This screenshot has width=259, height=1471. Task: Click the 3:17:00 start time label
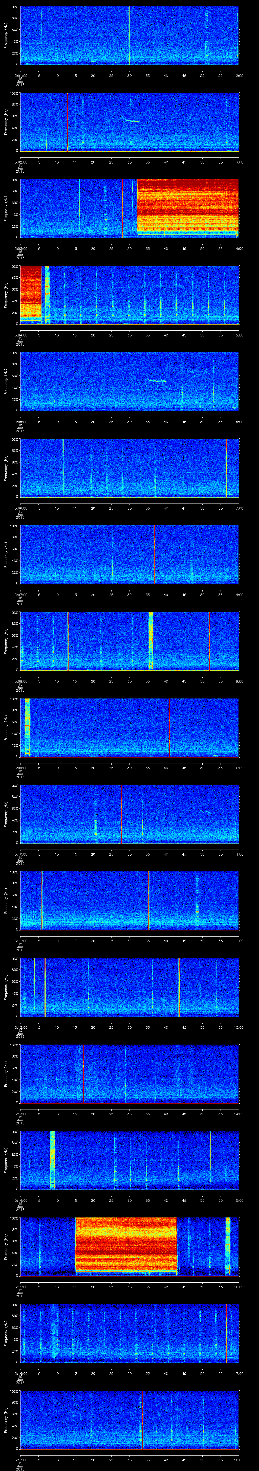(21, 1460)
